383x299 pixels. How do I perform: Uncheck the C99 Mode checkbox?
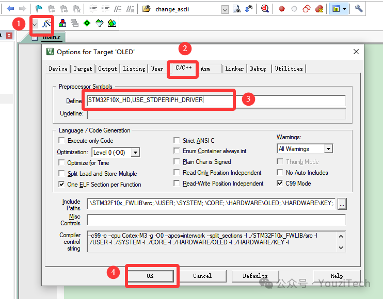click(280, 183)
